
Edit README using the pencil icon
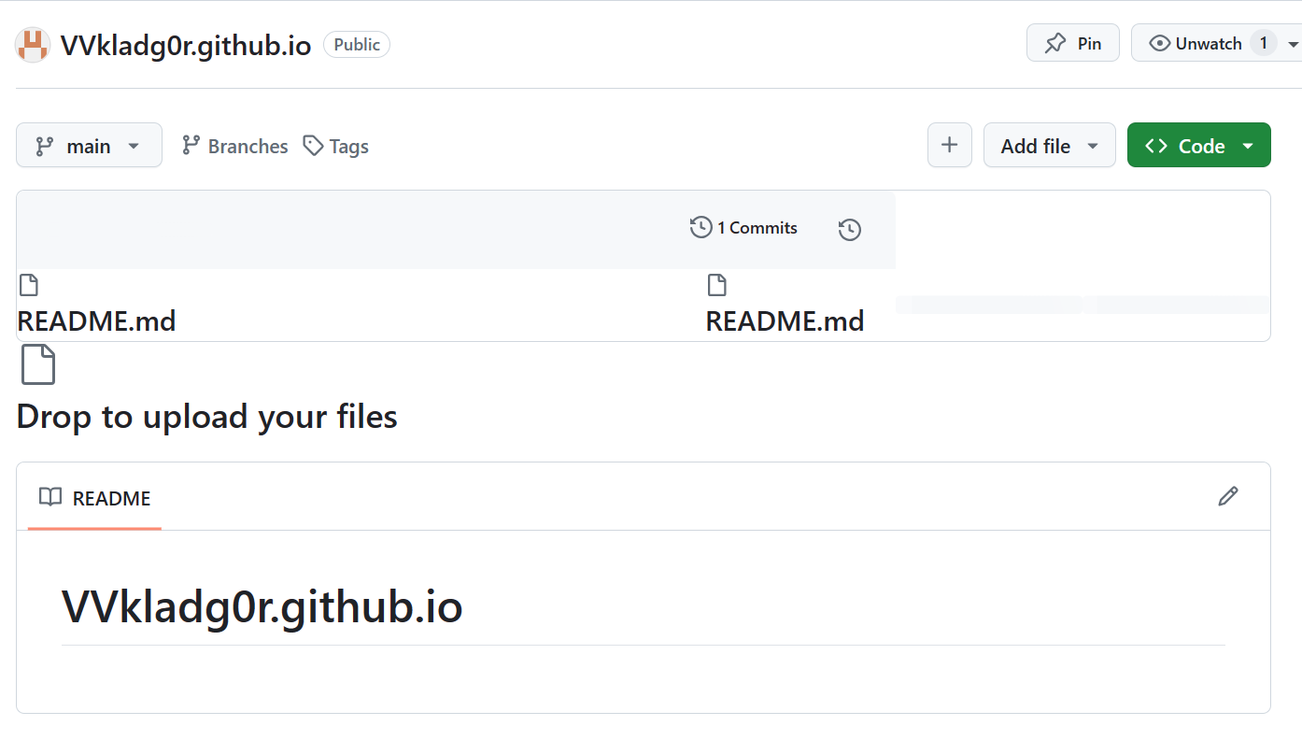1227,496
